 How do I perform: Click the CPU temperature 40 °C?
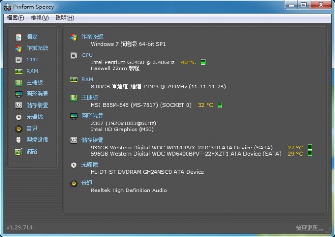tap(188, 62)
